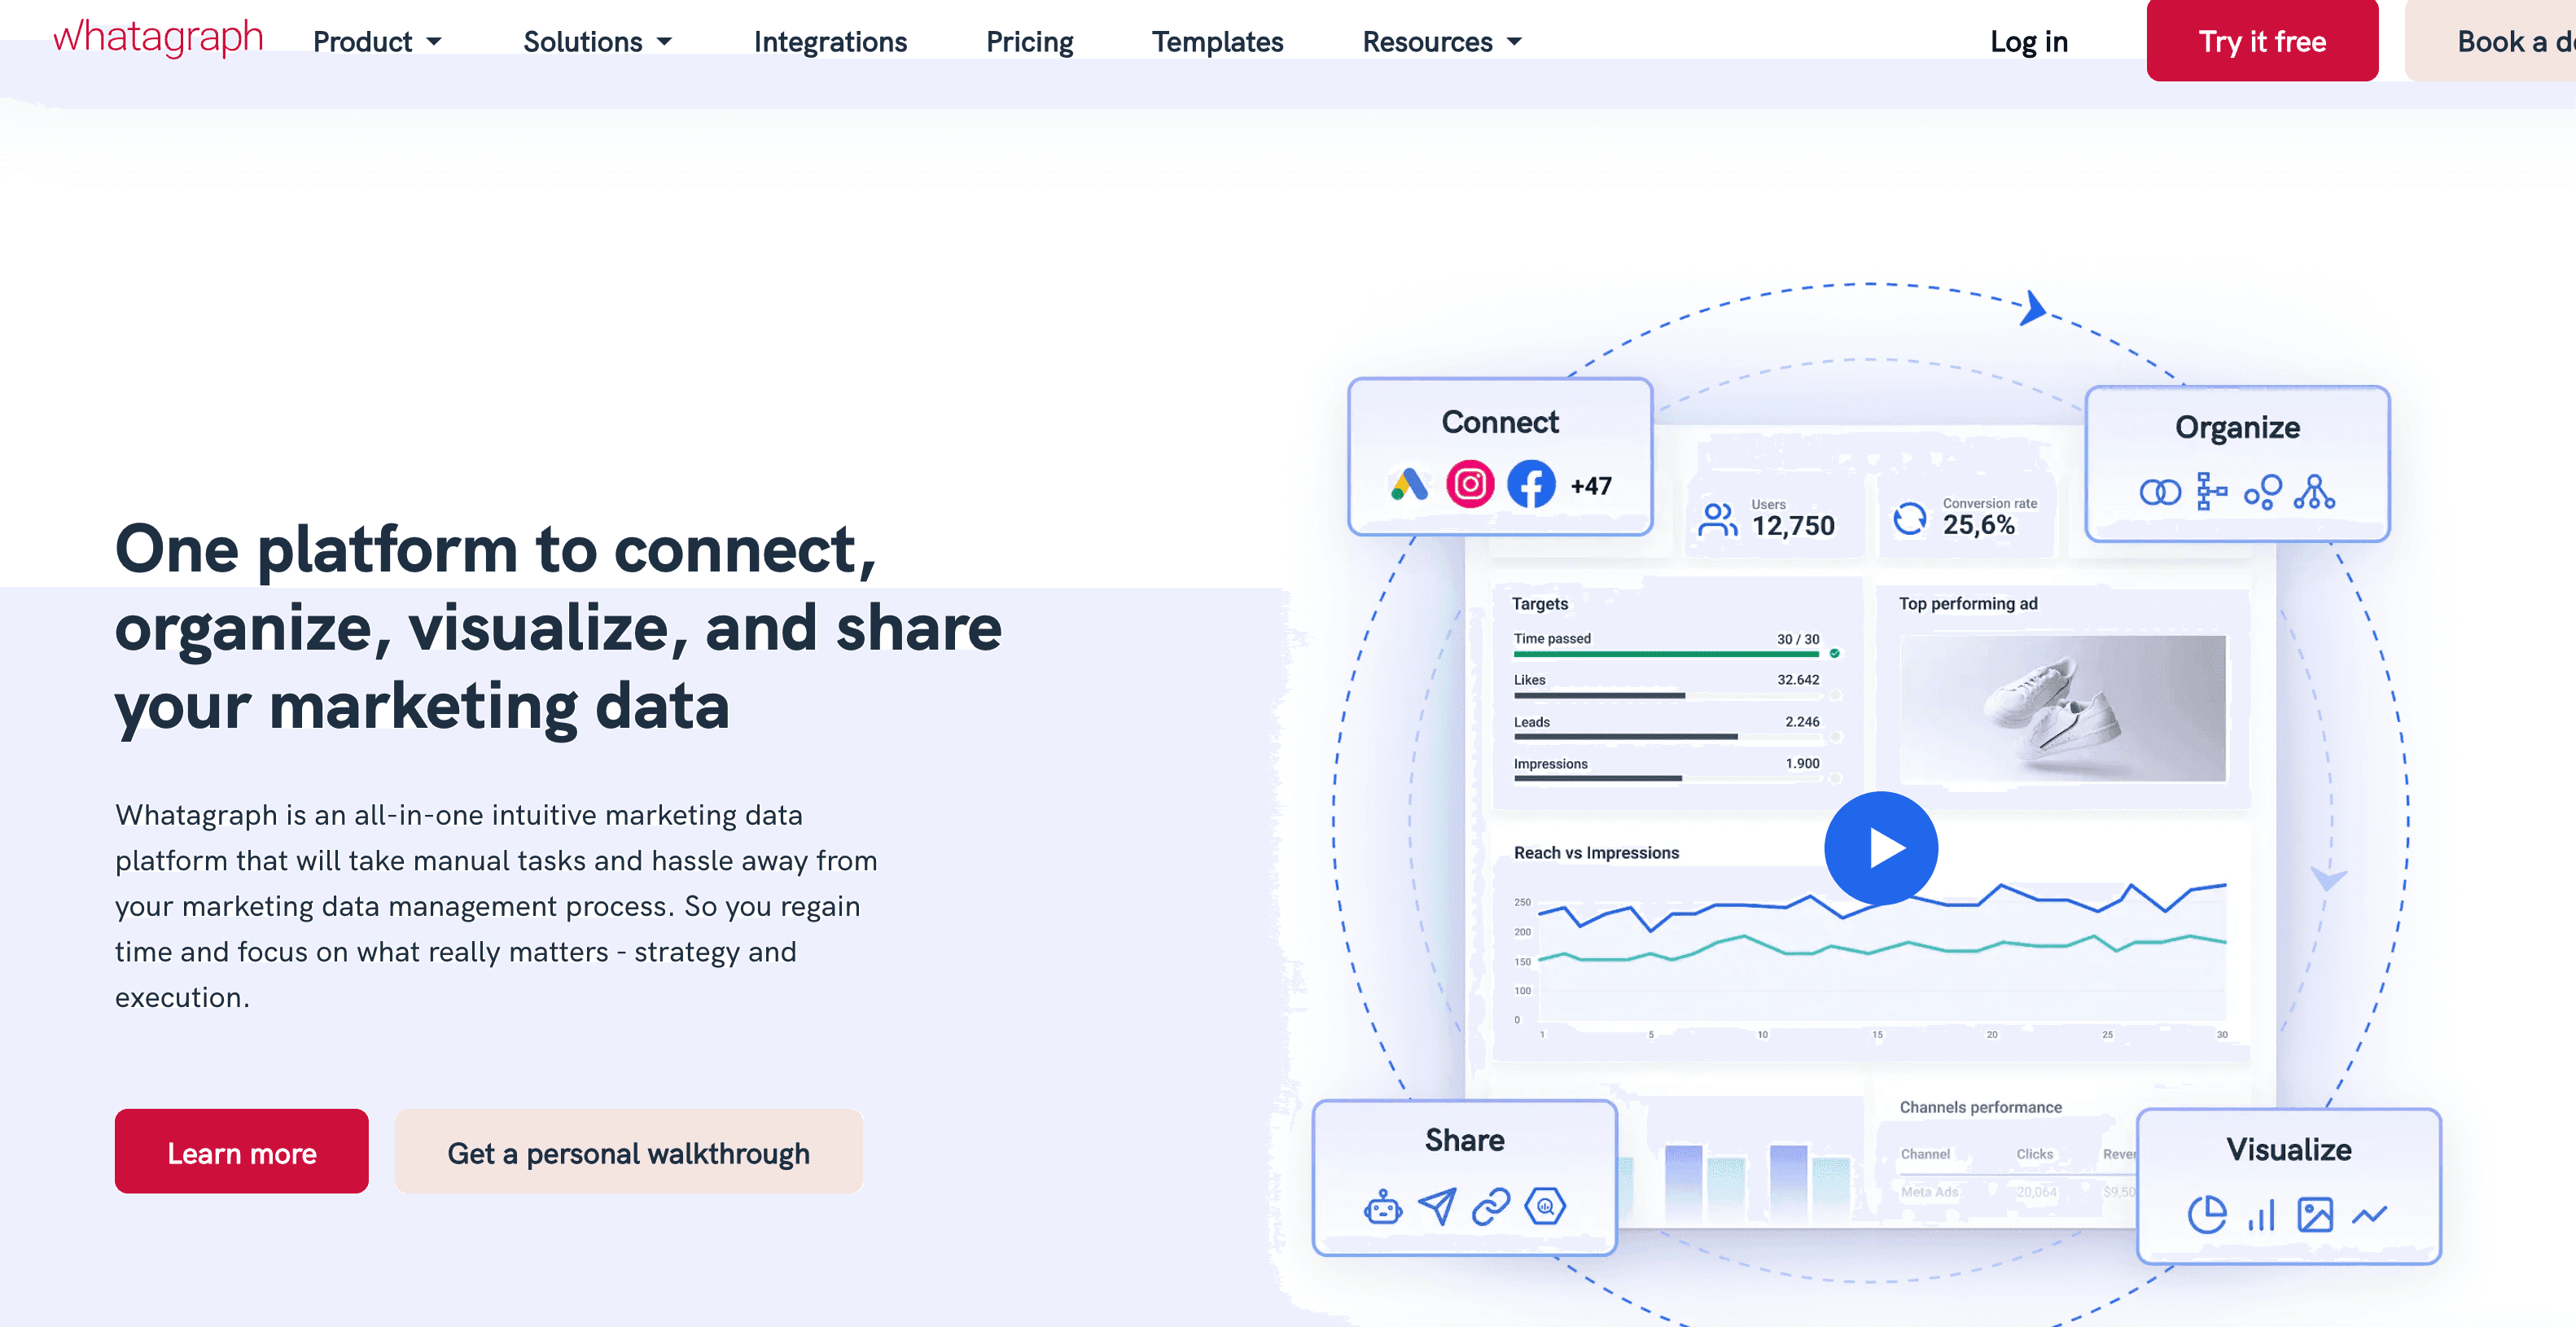Select the Google Ads icon in Connect card
This screenshot has width=2576, height=1327.
click(x=1406, y=485)
